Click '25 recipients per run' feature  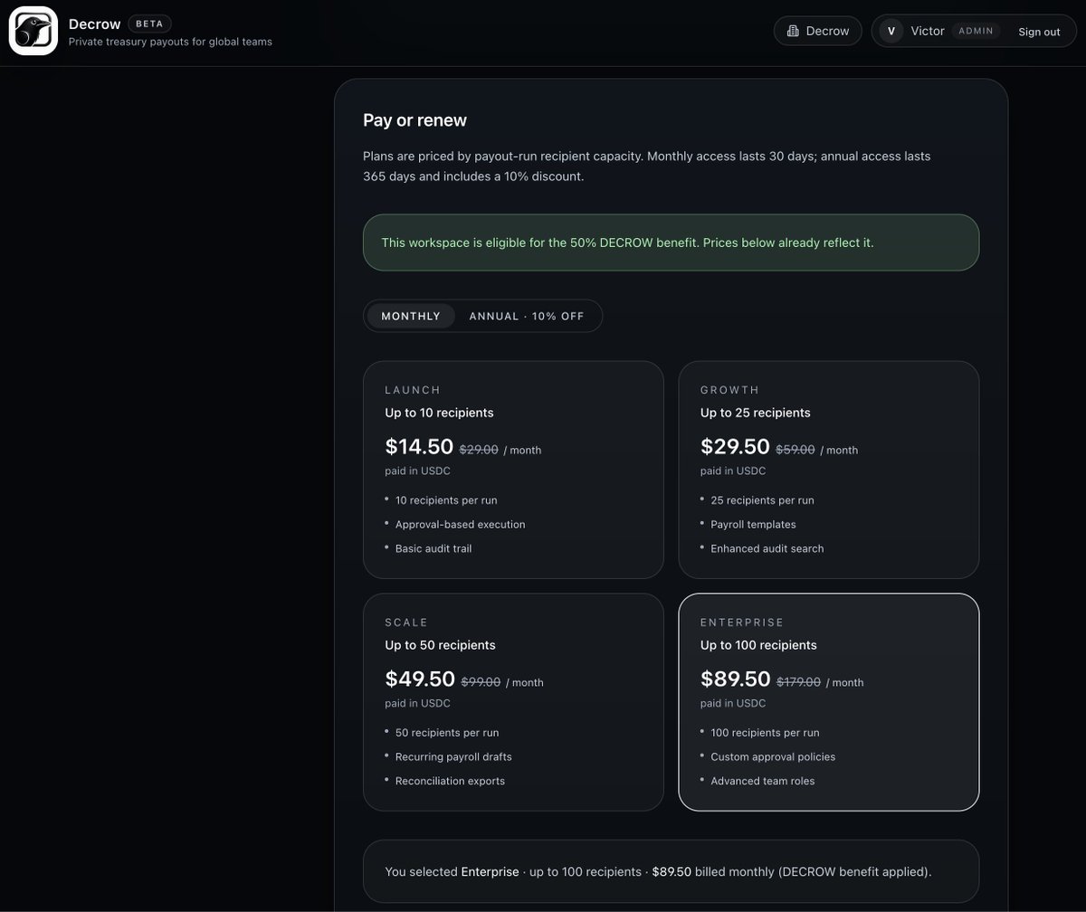pos(762,499)
